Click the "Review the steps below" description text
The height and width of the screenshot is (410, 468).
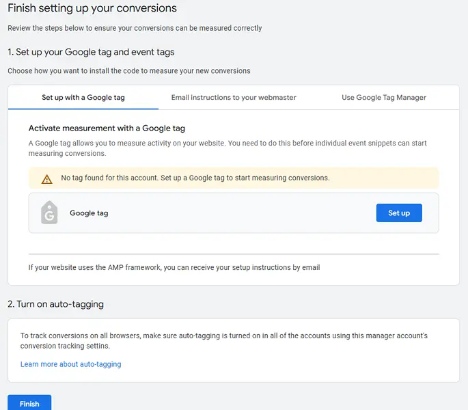pos(135,28)
